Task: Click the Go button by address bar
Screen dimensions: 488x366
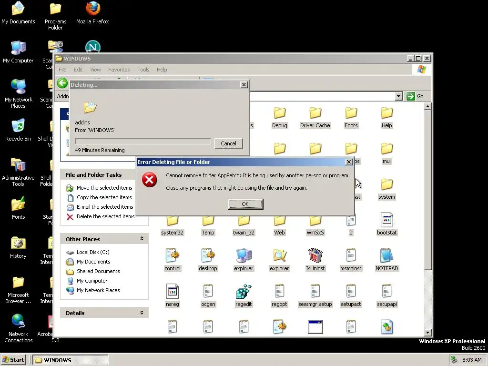Action: click(415, 96)
